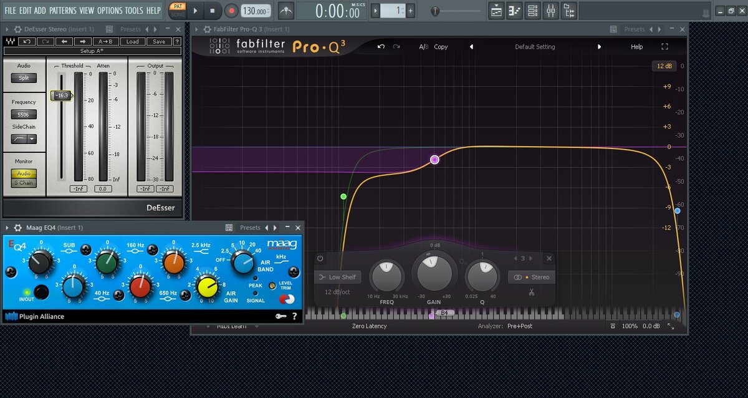The width and height of the screenshot is (748, 398).
Task: Click the DeEsser question mark help icon
Action: click(x=176, y=41)
